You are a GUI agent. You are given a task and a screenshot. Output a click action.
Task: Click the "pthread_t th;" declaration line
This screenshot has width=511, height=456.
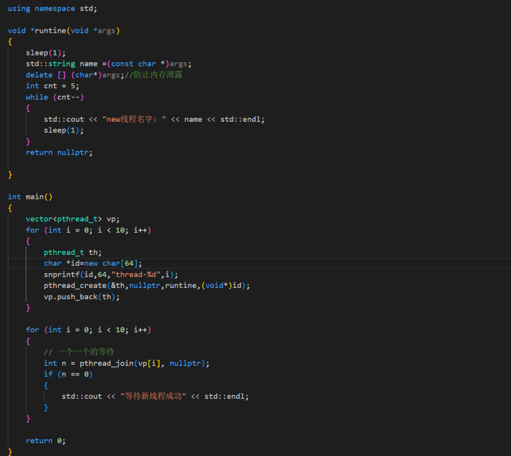click(x=73, y=252)
